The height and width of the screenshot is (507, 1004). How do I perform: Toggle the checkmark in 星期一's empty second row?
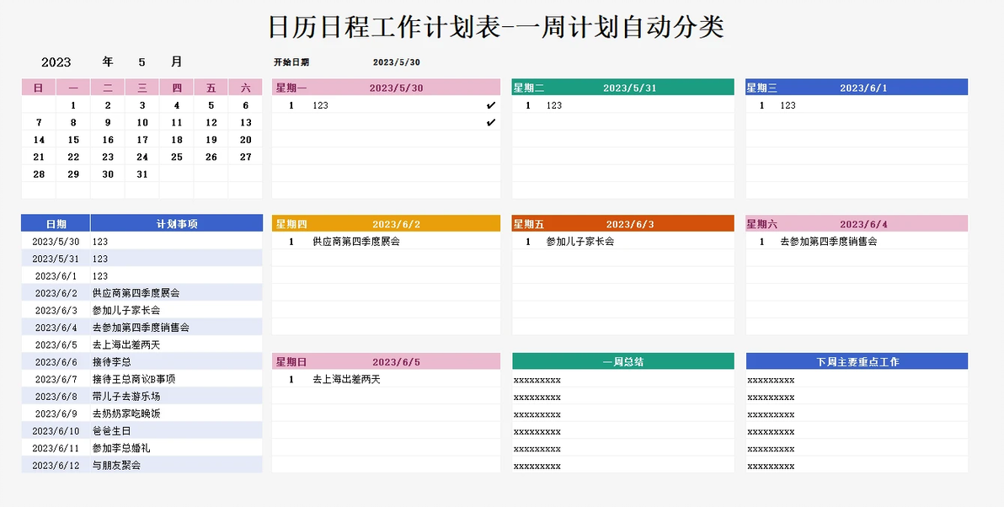click(491, 123)
